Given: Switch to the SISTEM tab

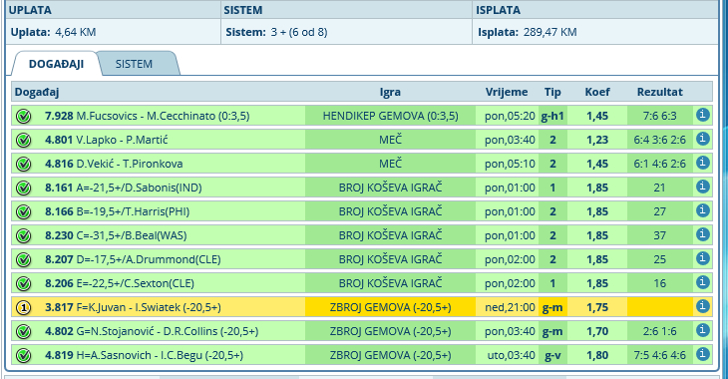Looking at the screenshot, I should (134, 64).
